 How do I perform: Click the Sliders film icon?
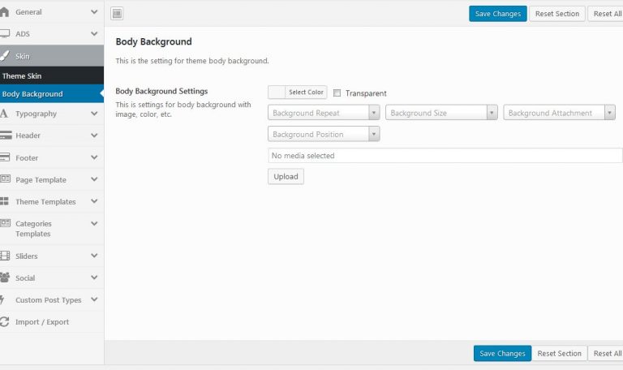(x=5, y=256)
